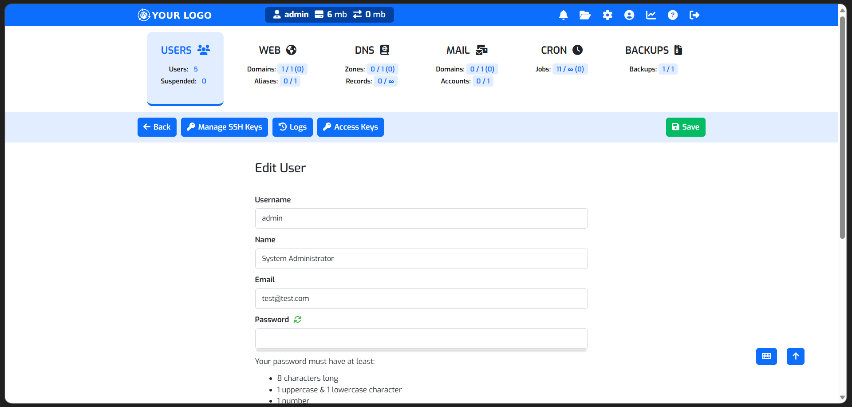View the server statistics chart icon
852x407 pixels.
[x=651, y=15]
